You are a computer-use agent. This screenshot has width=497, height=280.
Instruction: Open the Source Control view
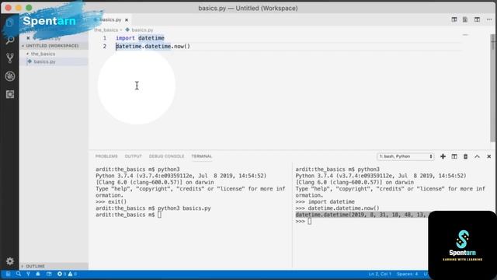coord(10,58)
